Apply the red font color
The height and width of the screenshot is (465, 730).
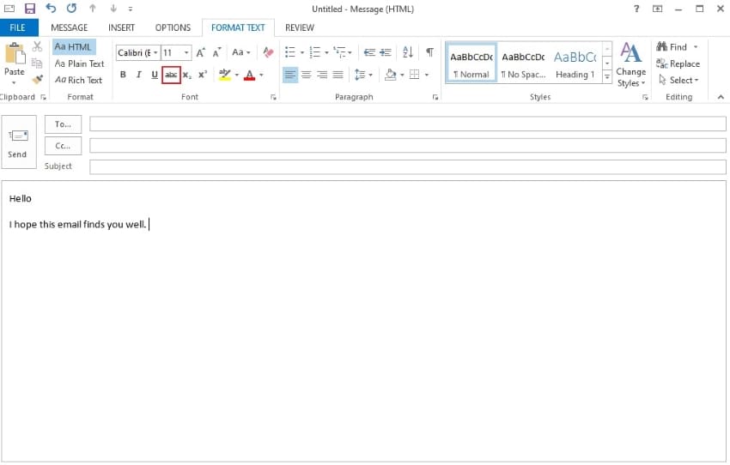coord(250,75)
